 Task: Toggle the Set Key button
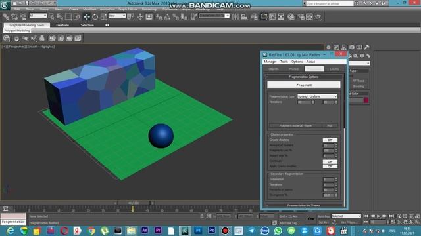pos(324,222)
